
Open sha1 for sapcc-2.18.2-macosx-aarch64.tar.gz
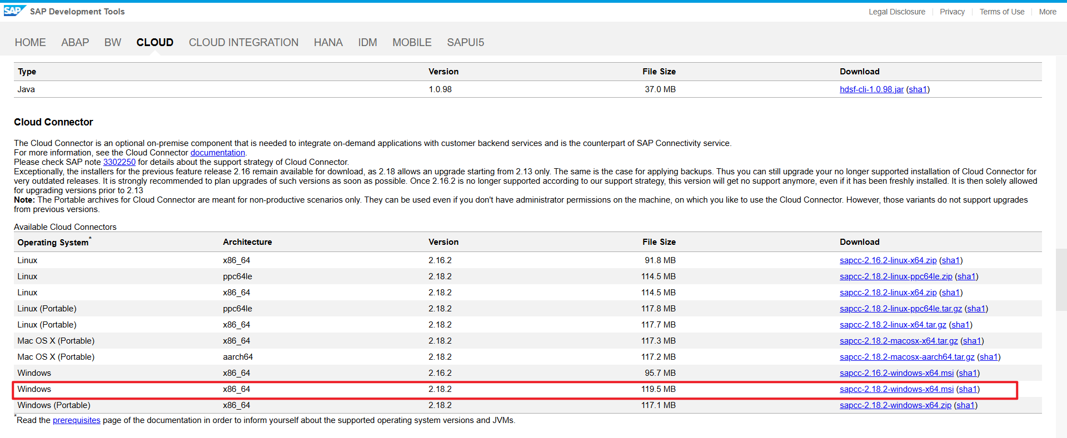(989, 357)
